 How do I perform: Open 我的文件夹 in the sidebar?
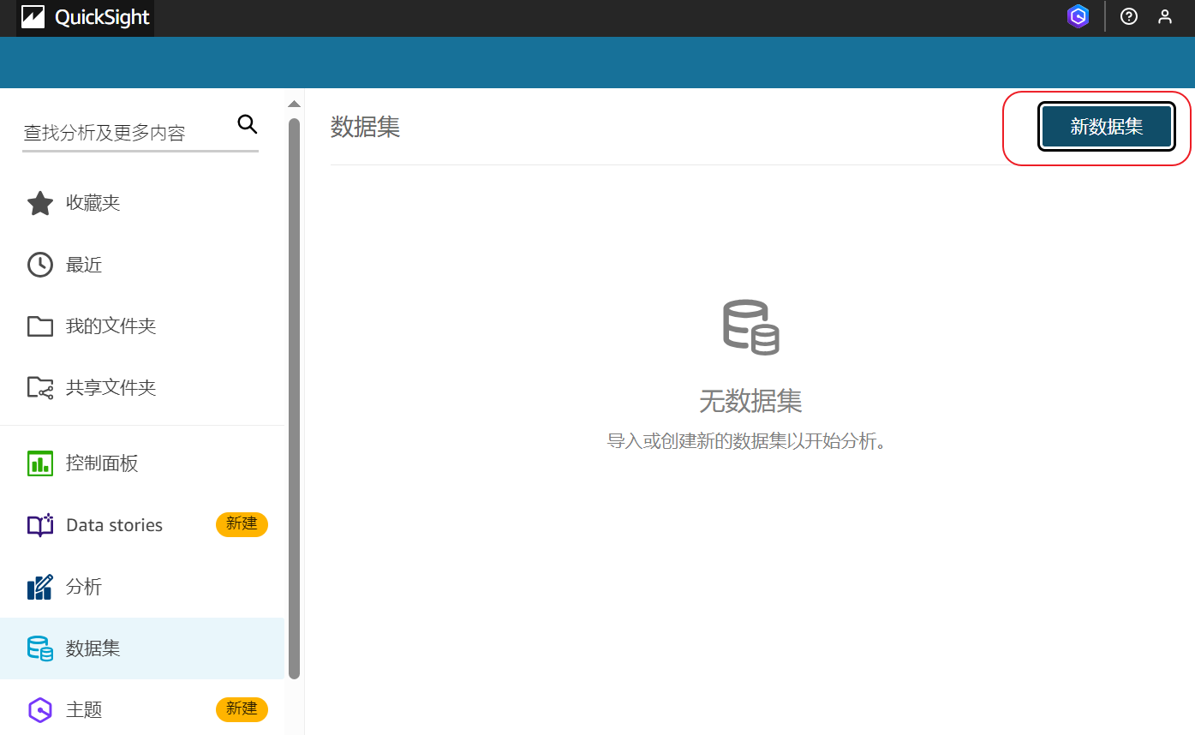click(111, 326)
